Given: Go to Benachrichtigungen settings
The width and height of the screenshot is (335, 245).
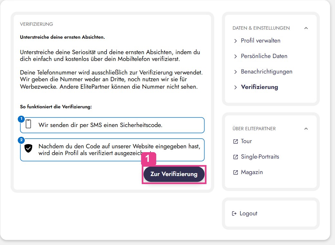Looking at the screenshot, I should click(266, 72).
